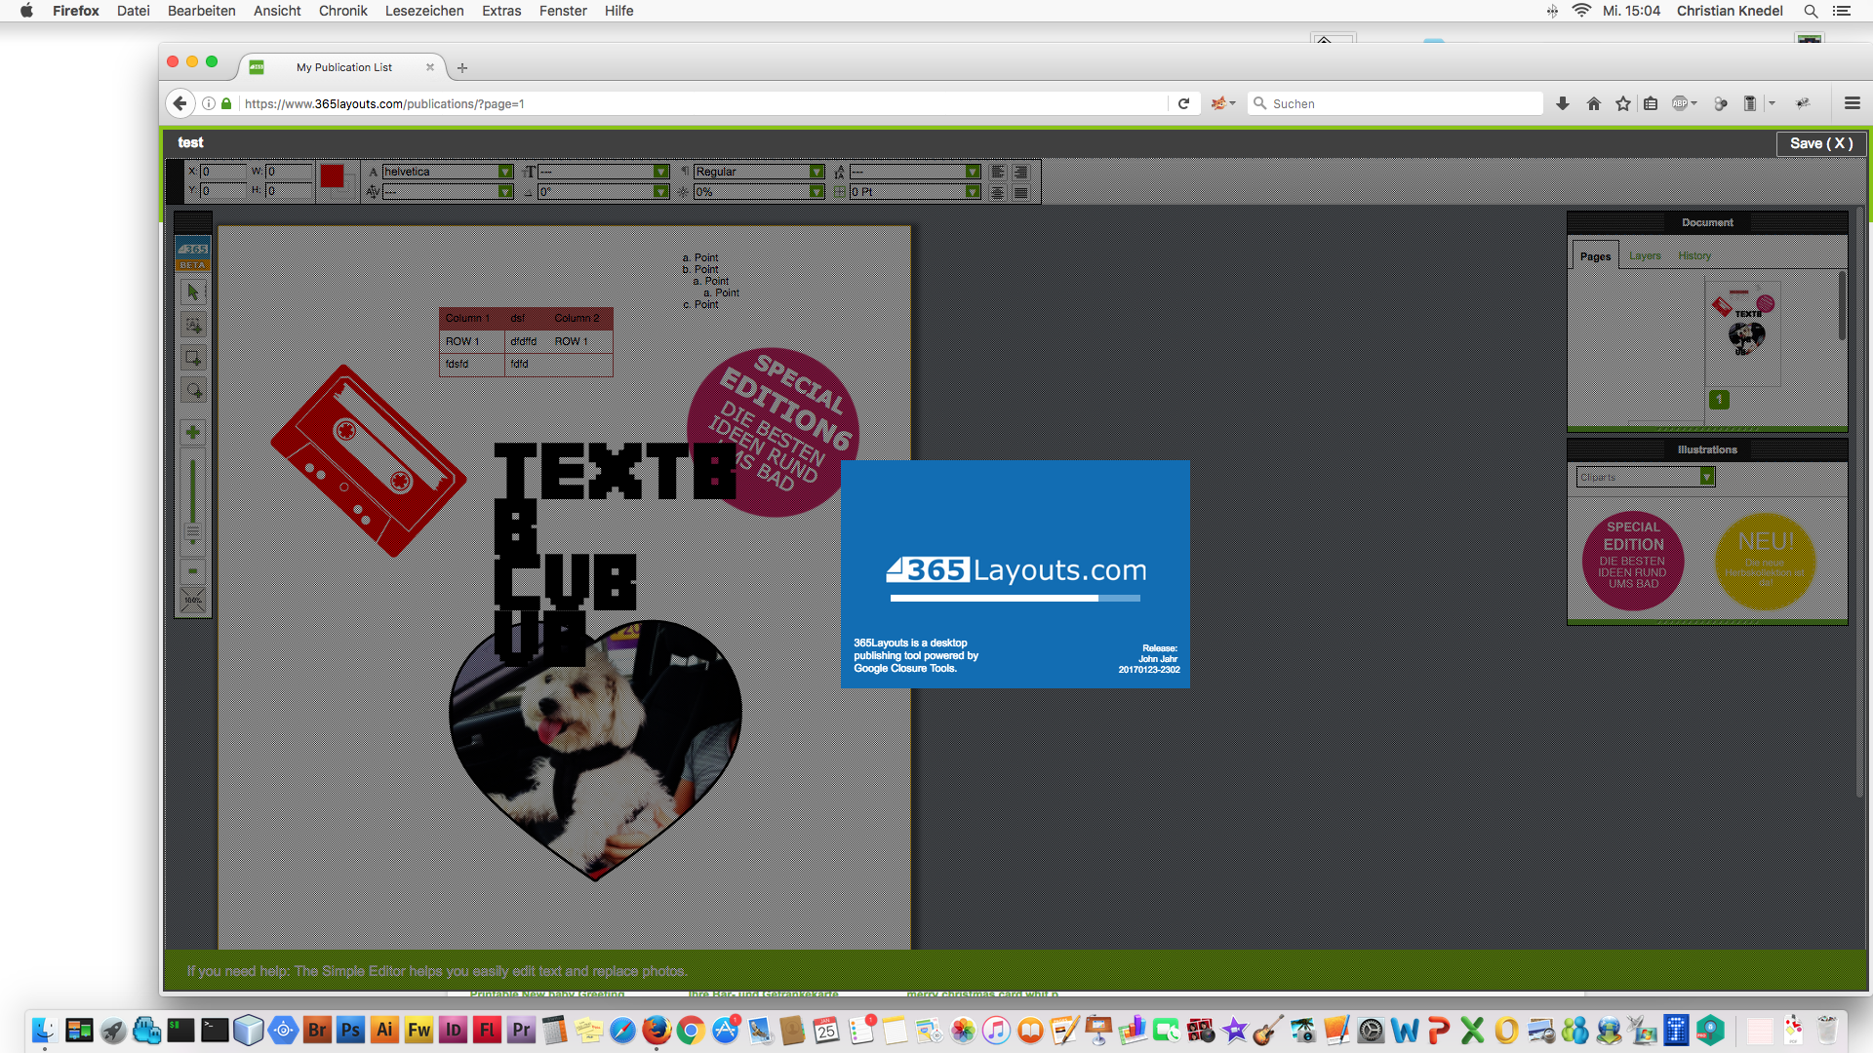The width and height of the screenshot is (1873, 1053).
Task: Open the red fill color swatch
Action: pyautogui.click(x=335, y=178)
